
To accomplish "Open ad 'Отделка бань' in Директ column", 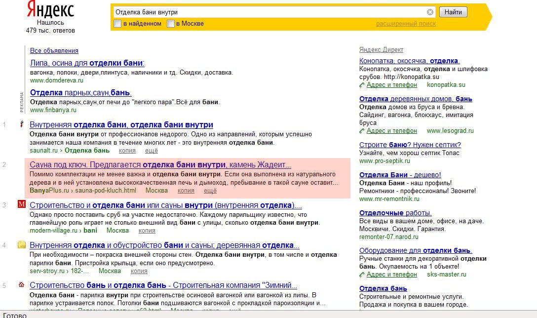I will [x=383, y=289].
